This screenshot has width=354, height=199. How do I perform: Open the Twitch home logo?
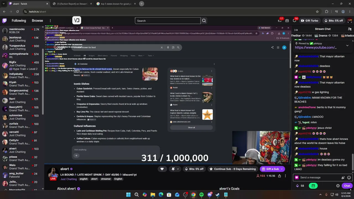(4, 20)
